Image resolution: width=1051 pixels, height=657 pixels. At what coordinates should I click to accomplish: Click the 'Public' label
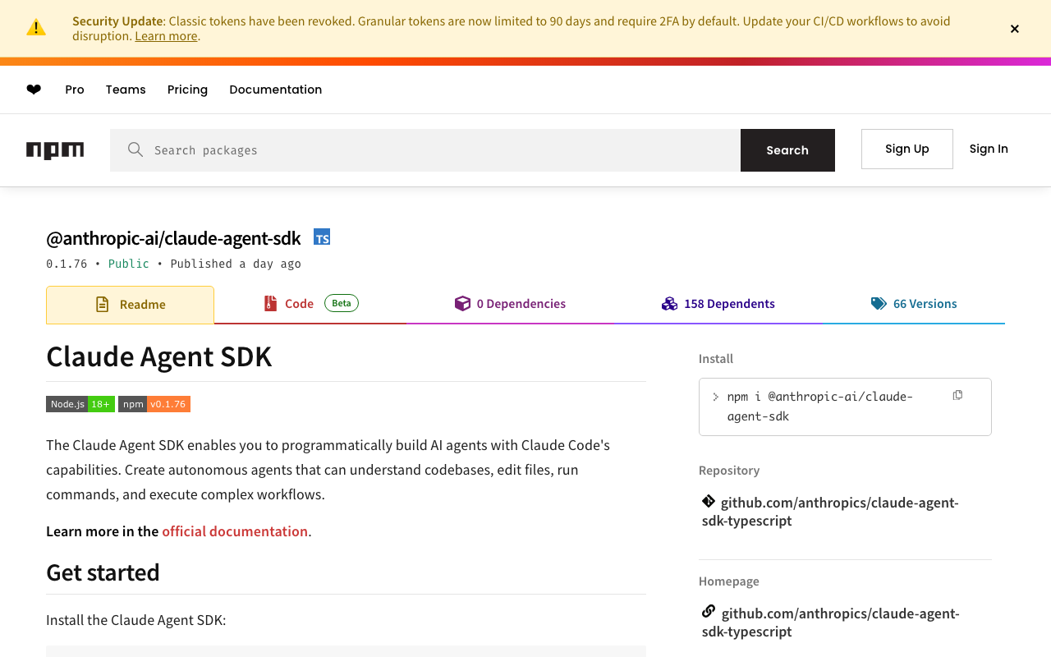coord(129,264)
